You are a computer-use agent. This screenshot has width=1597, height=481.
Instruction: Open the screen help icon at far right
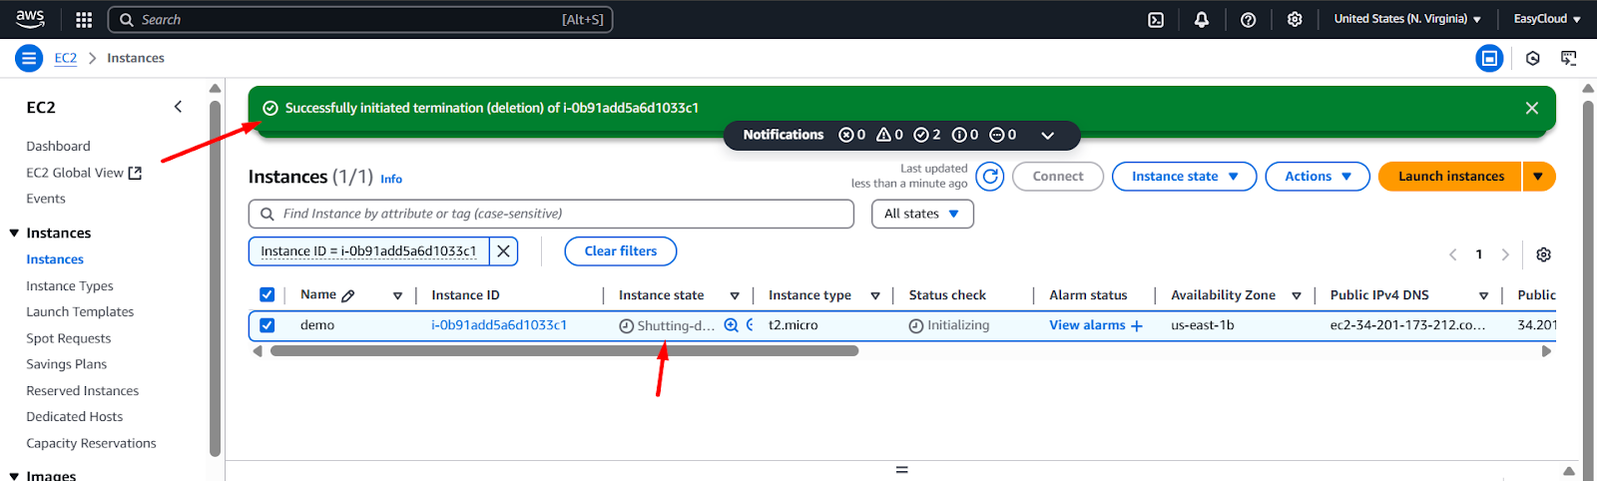(x=1569, y=58)
